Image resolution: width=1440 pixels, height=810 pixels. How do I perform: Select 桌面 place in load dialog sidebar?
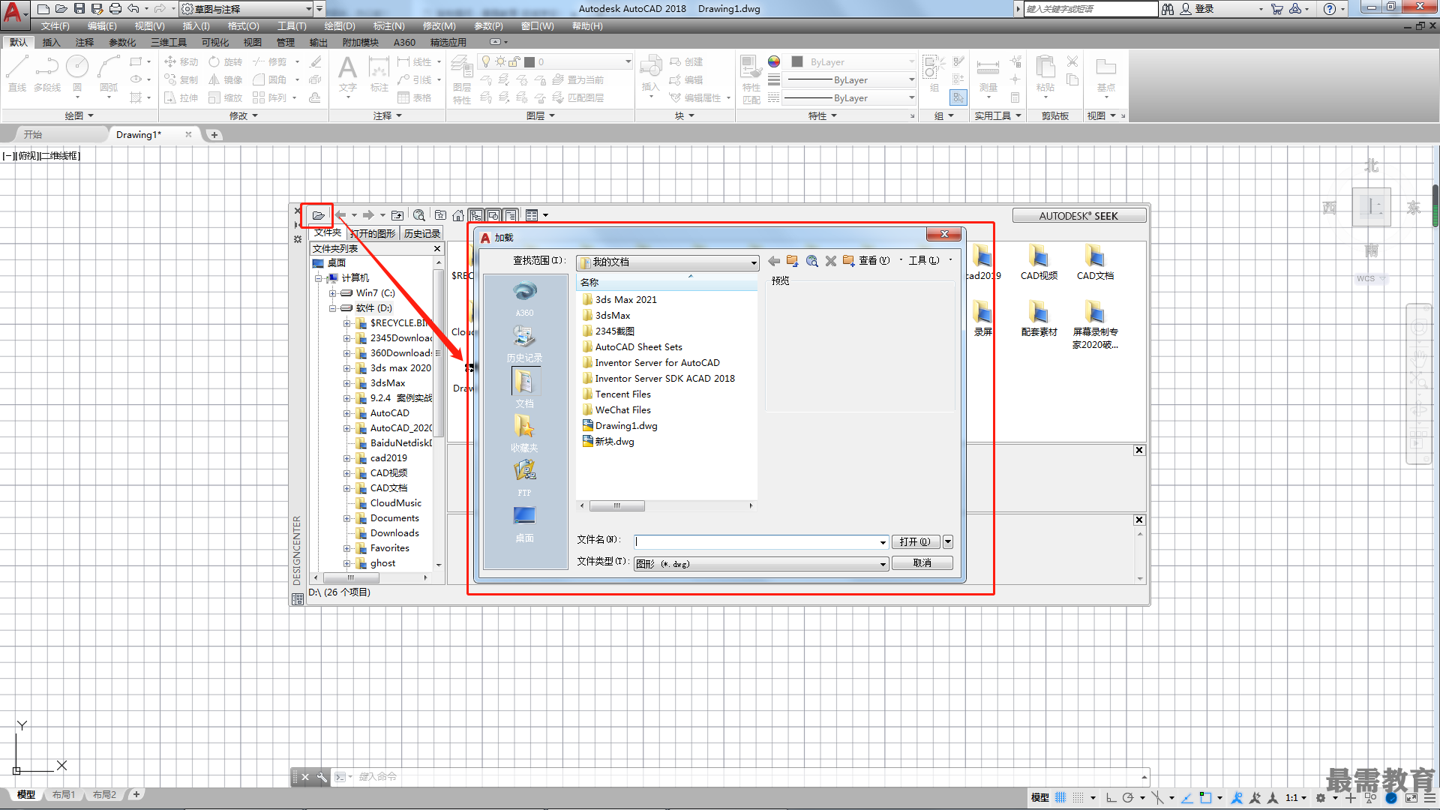[524, 523]
